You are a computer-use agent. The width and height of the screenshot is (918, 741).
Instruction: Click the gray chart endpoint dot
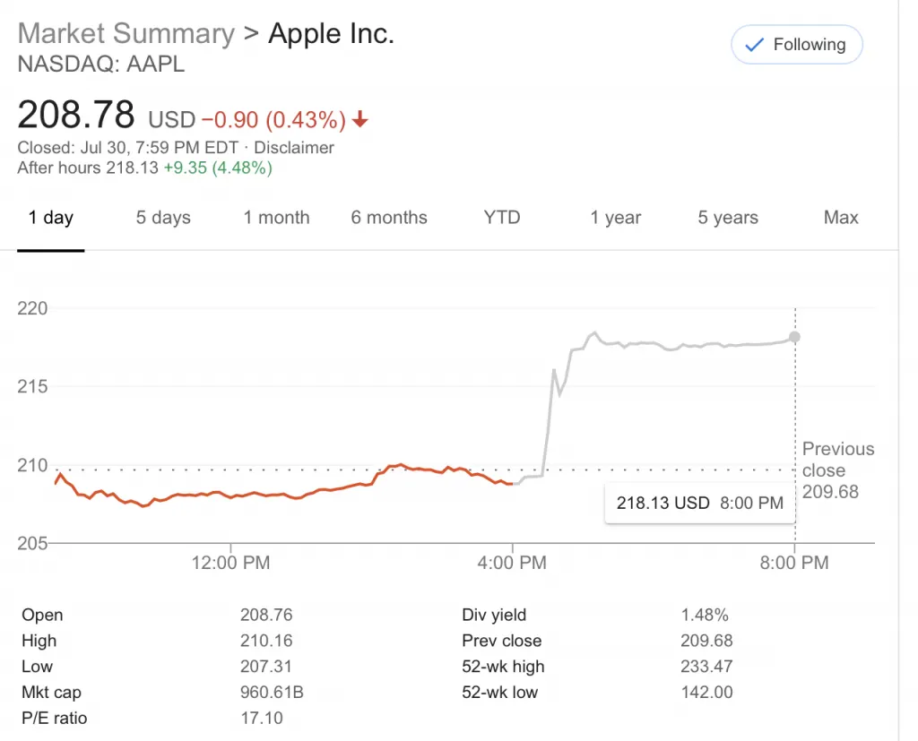794,337
